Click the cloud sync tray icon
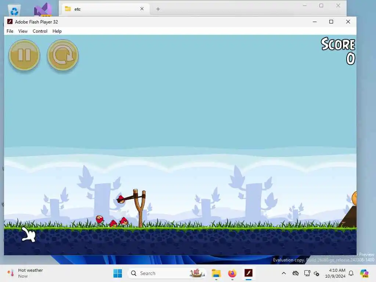376x282 pixels. 296,273
